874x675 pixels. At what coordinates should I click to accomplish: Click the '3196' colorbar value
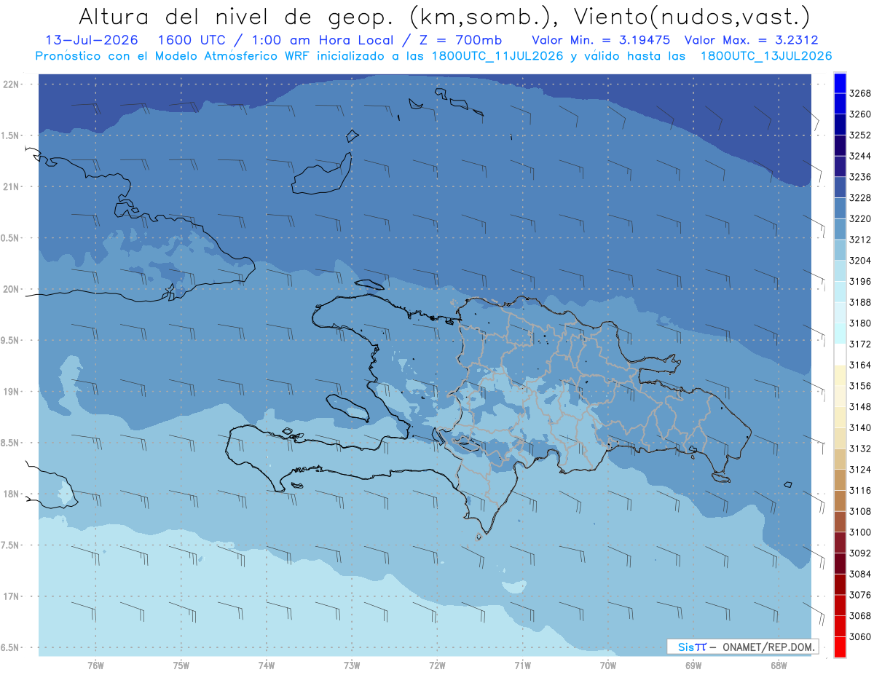coord(860,281)
